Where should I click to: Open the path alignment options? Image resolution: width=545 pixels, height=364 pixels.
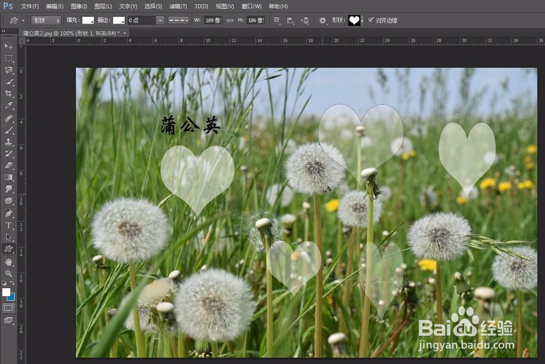click(x=290, y=21)
